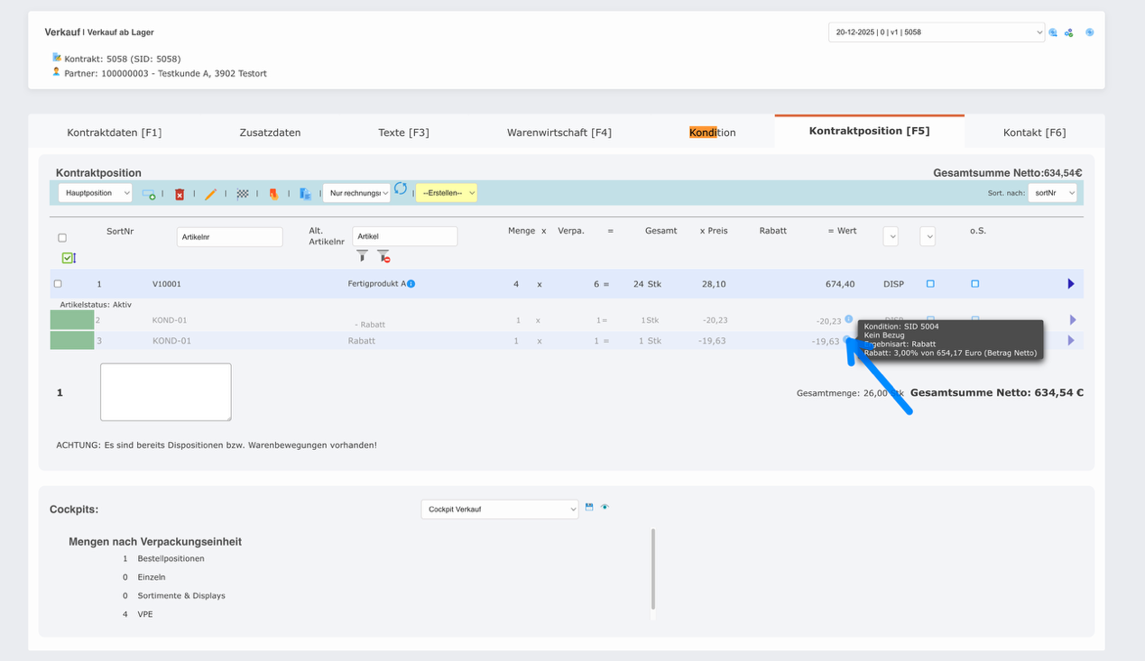
Task: Expand row V10001 with the arrow button
Action: point(1071,284)
